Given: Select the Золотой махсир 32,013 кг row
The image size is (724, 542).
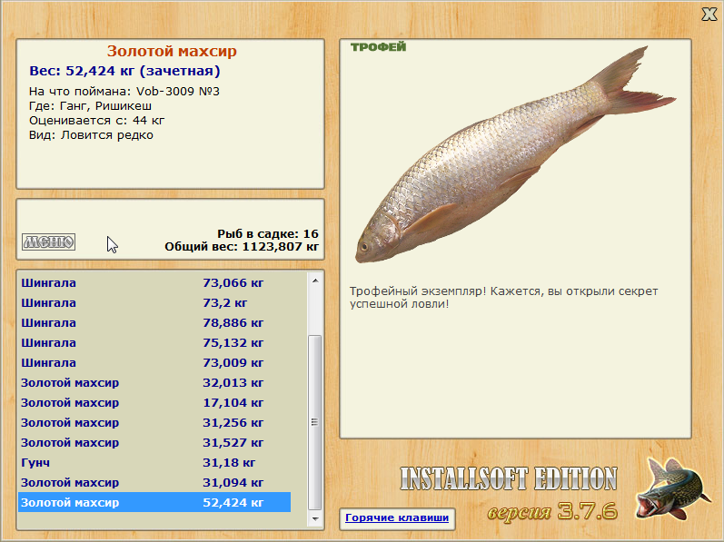Looking at the screenshot, I should click(x=154, y=382).
